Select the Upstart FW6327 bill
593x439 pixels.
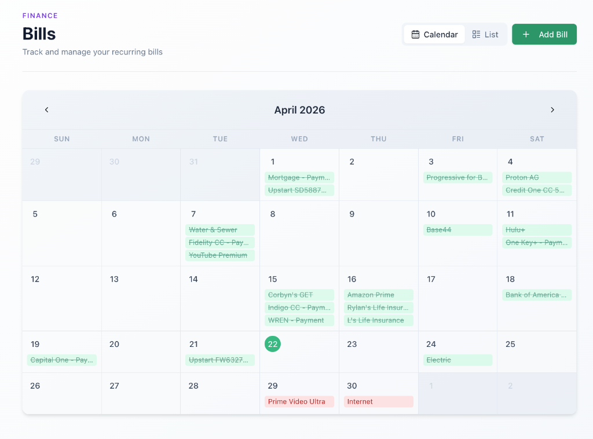tap(220, 360)
